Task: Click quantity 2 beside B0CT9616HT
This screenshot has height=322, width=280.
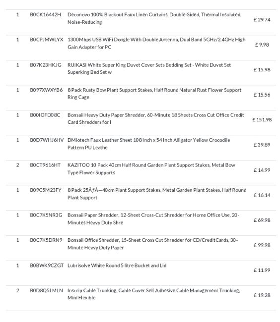Action: tap(18, 165)
